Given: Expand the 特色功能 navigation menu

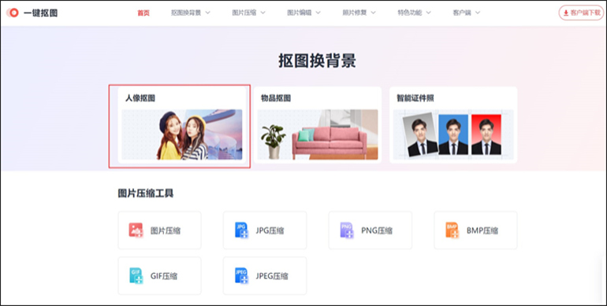Looking at the screenshot, I should click(414, 13).
